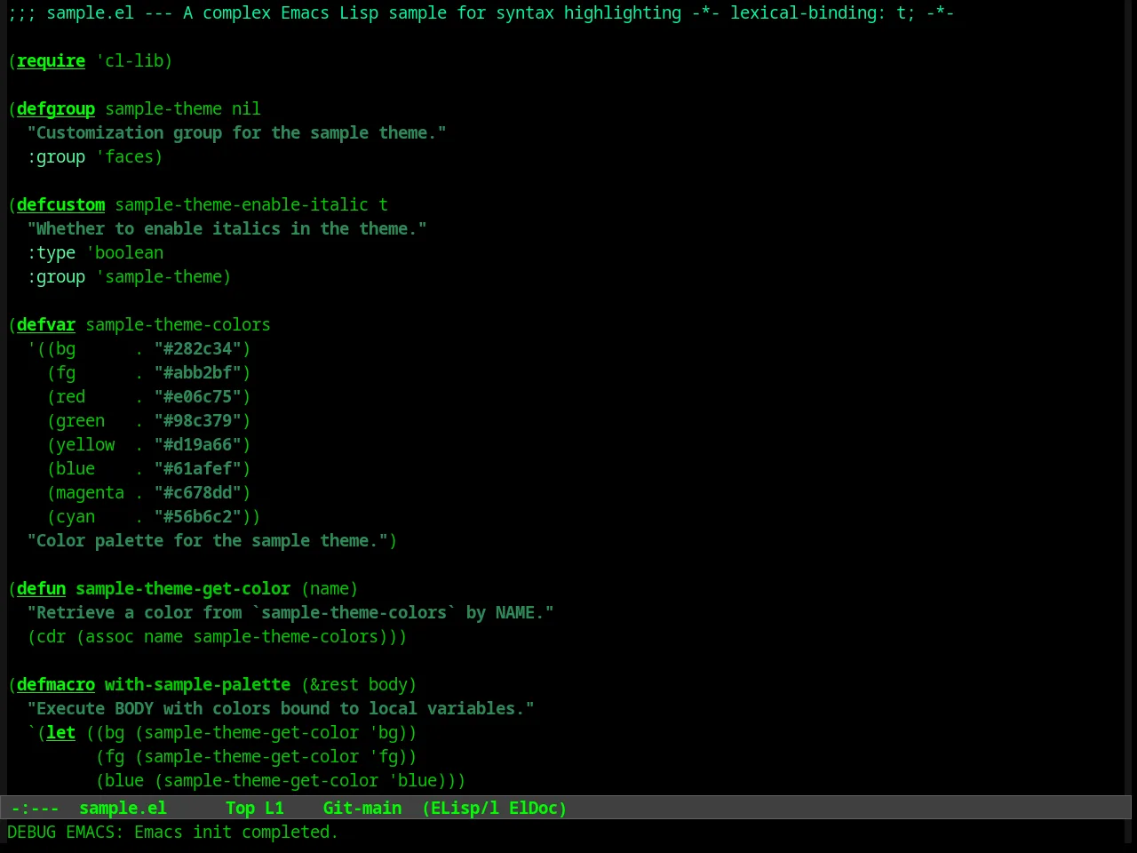The image size is (1137, 853).
Task: Click the defgroup keyword
Action: click(x=56, y=108)
